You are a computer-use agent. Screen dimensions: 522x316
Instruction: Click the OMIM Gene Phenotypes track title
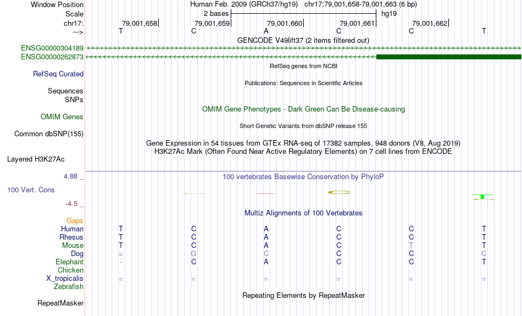303,109
